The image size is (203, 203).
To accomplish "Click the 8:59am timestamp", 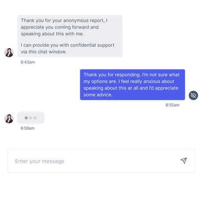I will coord(27,128).
